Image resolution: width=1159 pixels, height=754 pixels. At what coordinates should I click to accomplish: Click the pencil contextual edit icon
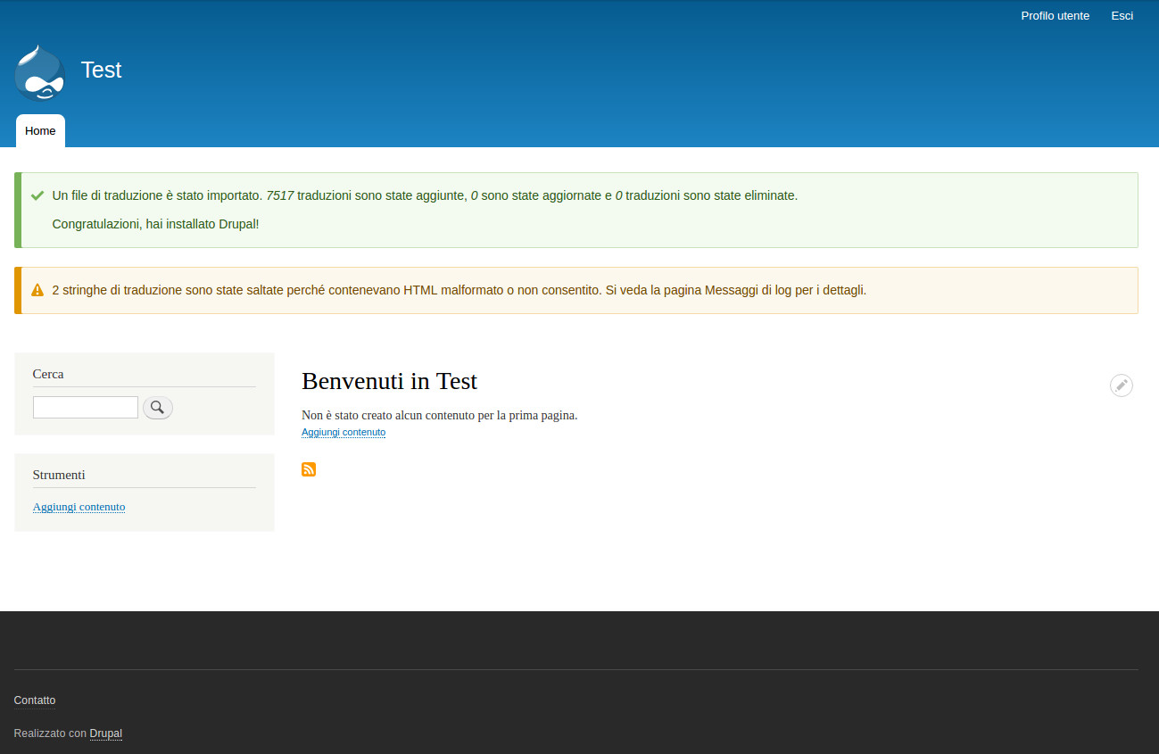click(x=1121, y=385)
